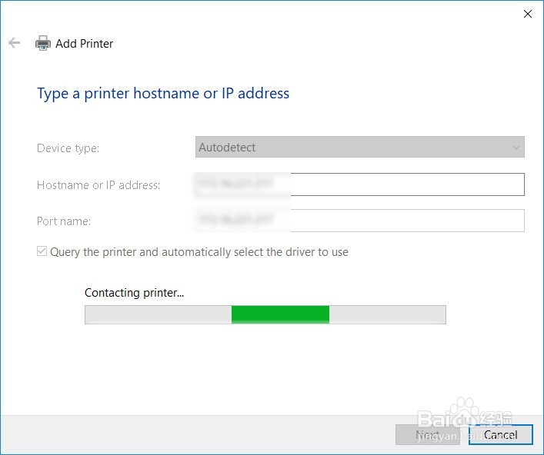Viewport: 544px width, 455px height.
Task: Focus the Hostname or IP address field
Action: pyautogui.click(x=406, y=184)
